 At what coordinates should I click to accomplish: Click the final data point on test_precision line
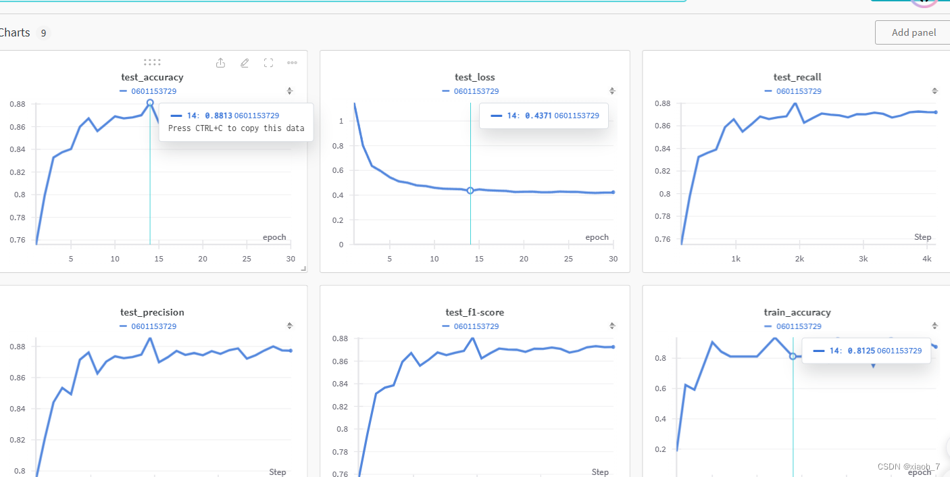291,351
